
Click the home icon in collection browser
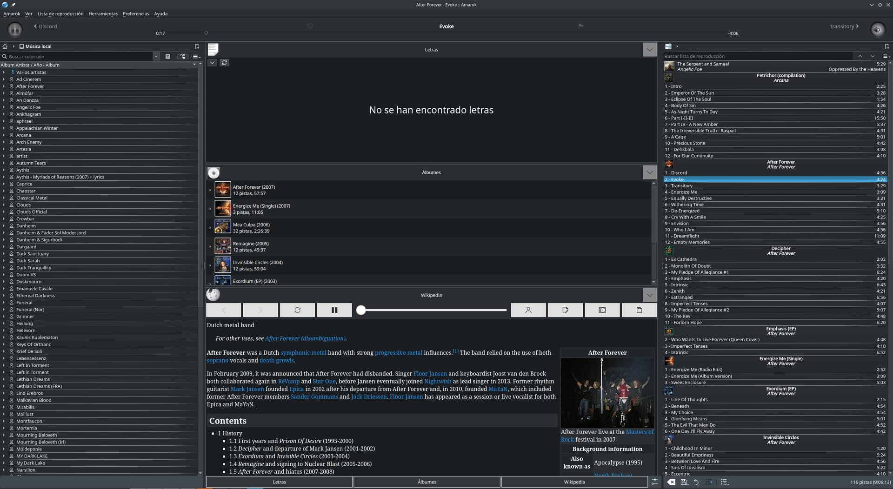5,46
